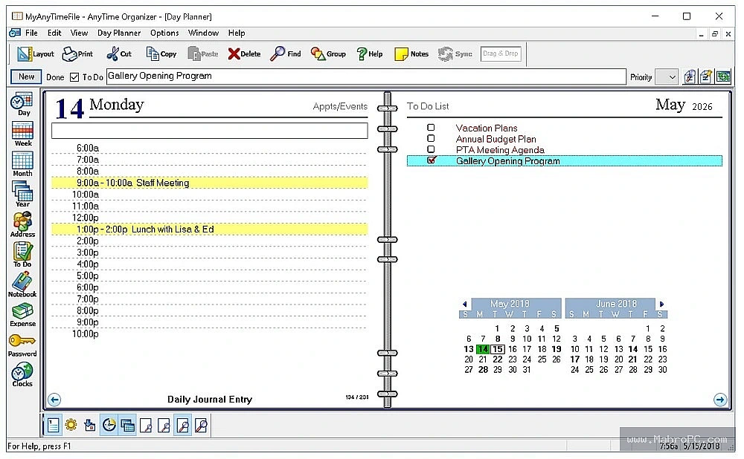Check off Vacation Plans task

click(431, 128)
